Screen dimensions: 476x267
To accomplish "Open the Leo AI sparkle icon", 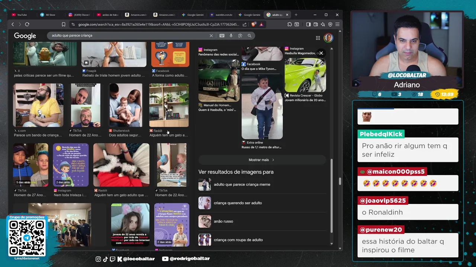I will 323,24.
